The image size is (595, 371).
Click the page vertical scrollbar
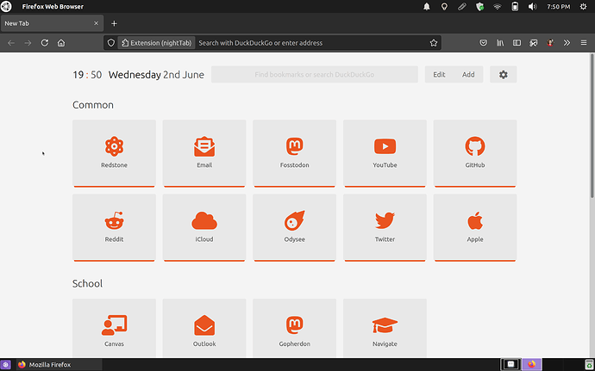click(592, 126)
